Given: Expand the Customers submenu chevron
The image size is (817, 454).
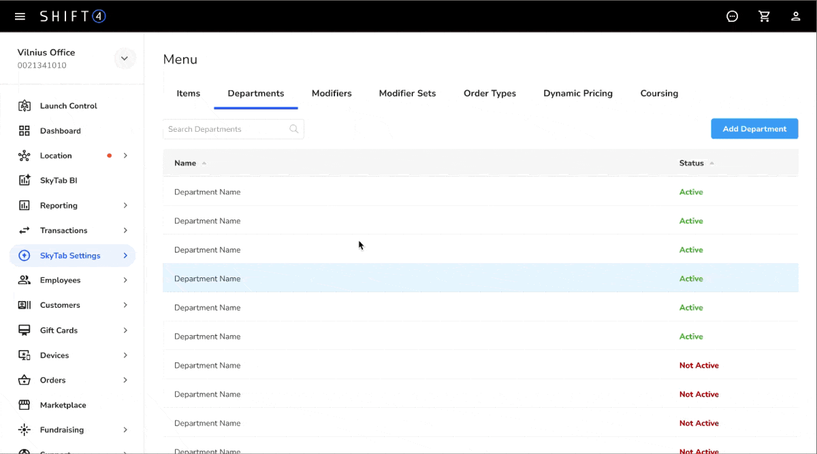Looking at the screenshot, I should tap(125, 305).
